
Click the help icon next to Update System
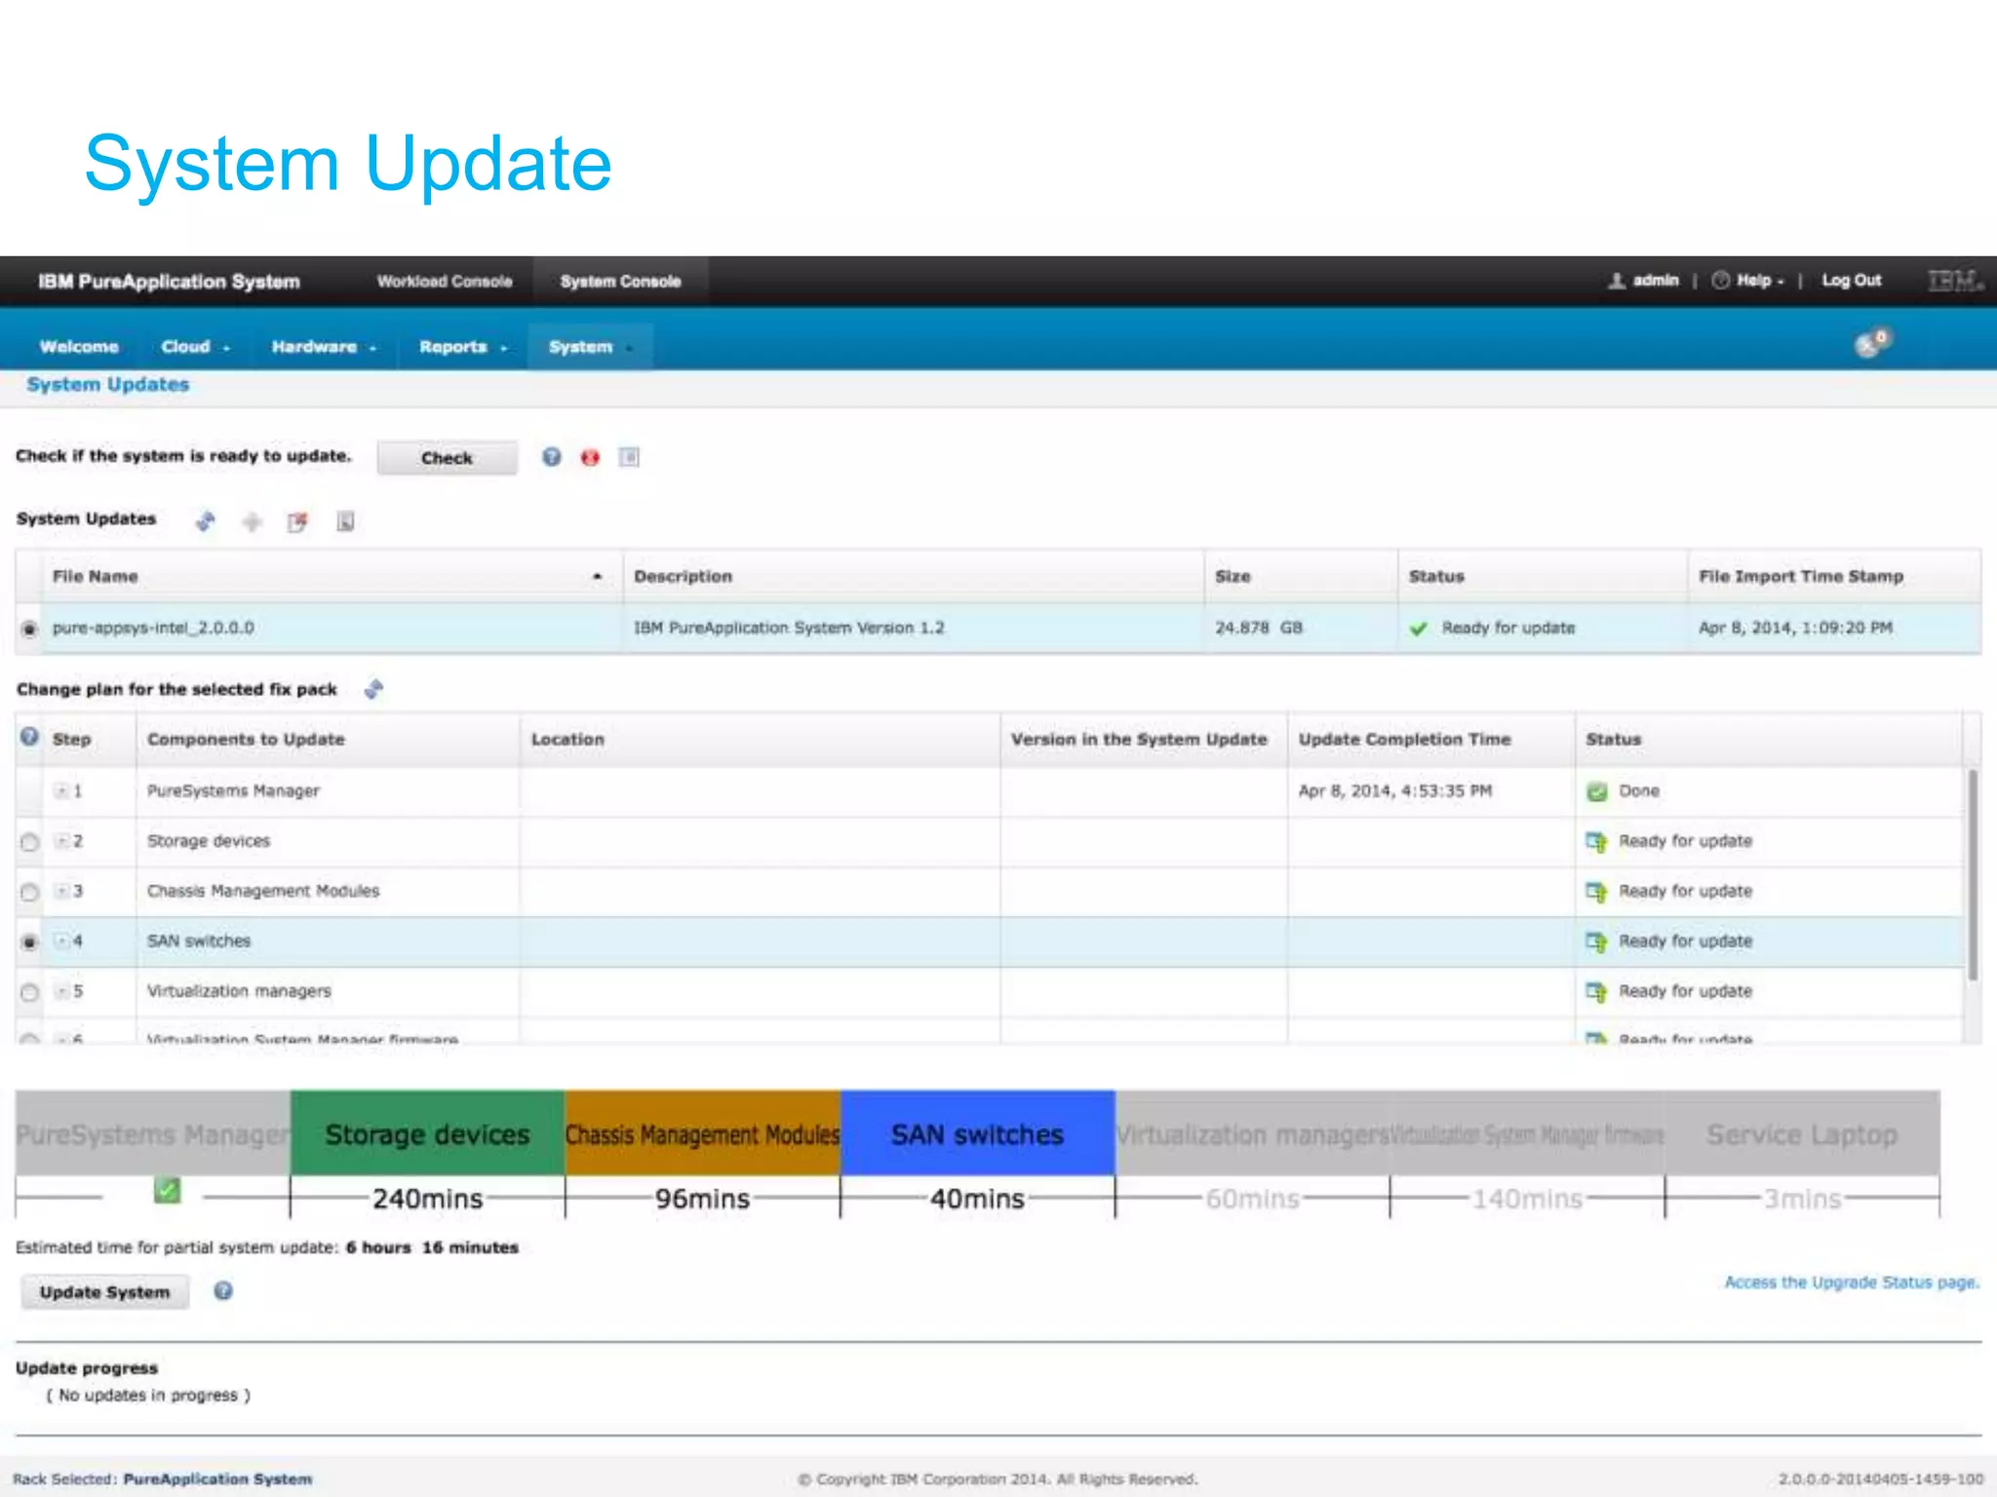coord(223,1291)
